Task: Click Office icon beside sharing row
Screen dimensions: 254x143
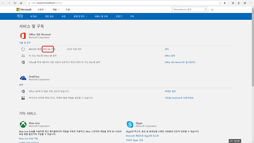Action: [x=23, y=62]
